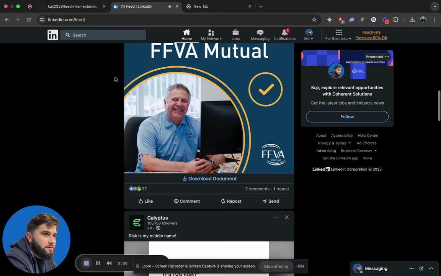Dismiss the Calyptus post
The height and width of the screenshot is (276, 441).
pos(287,217)
